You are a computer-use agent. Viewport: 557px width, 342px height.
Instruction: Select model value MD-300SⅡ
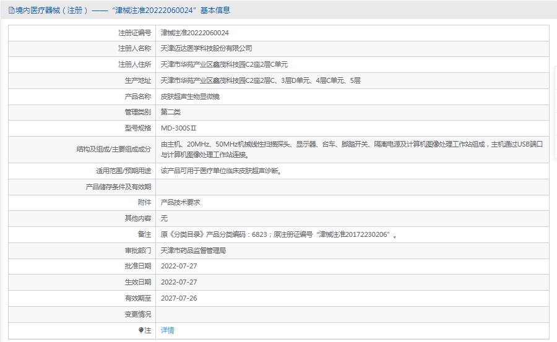coord(178,128)
